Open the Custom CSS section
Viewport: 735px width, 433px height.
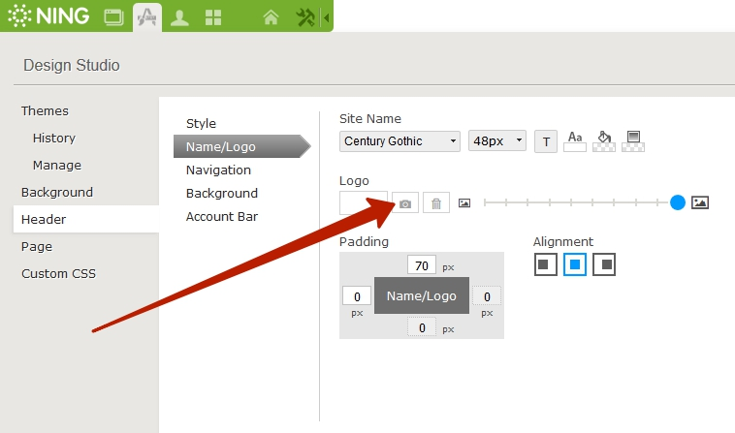(x=58, y=273)
